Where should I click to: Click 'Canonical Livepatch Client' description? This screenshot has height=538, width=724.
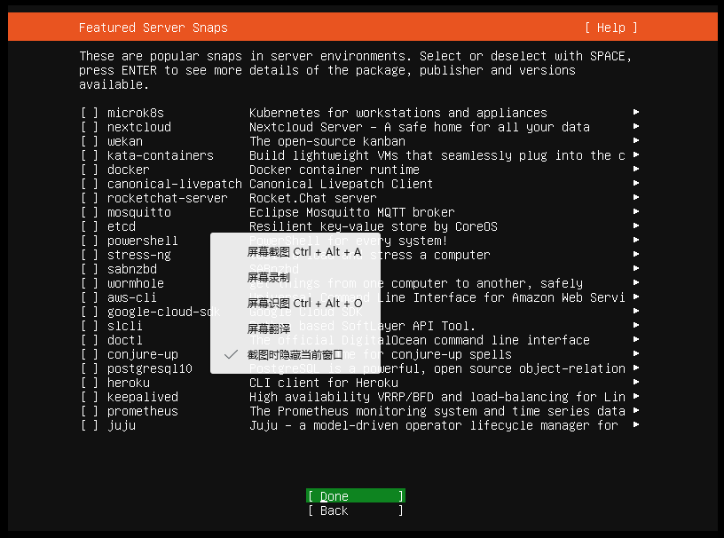[x=342, y=184]
